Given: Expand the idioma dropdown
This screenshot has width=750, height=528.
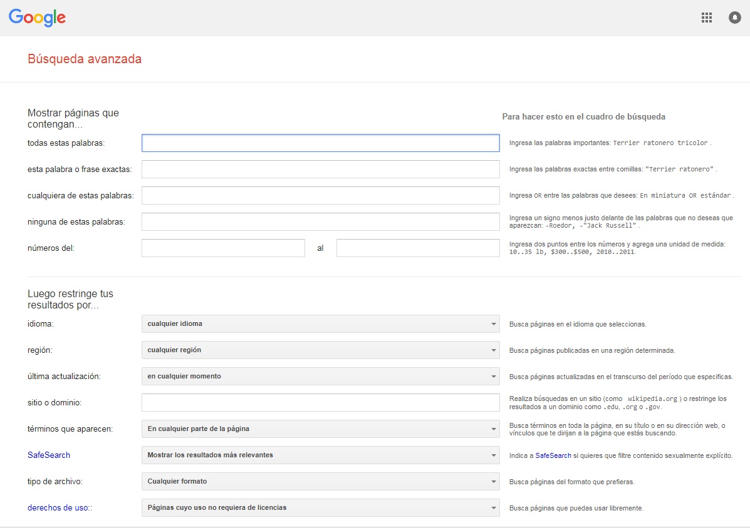Looking at the screenshot, I should tap(320, 324).
